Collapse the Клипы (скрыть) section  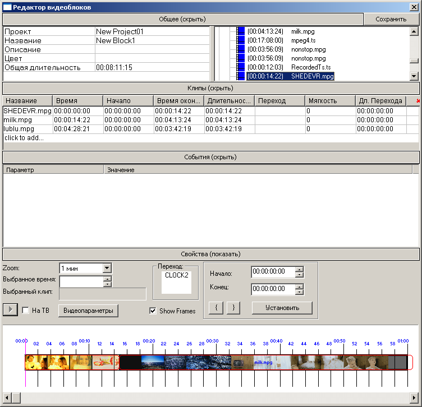pos(210,88)
